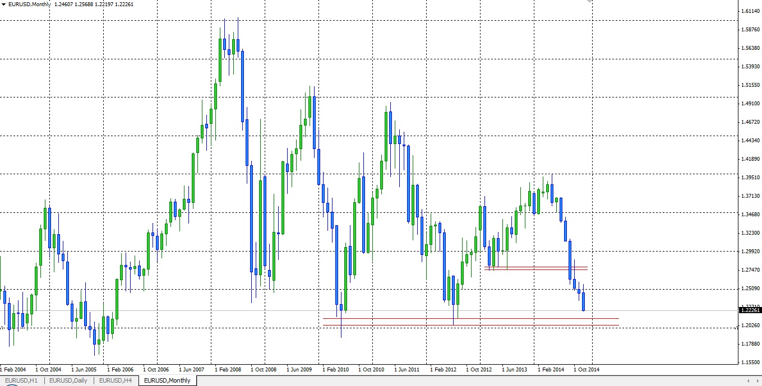762x386 pixels.
Task: Switch to the EURUSD,H1 chart tab
Action: (x=22, y=381)
